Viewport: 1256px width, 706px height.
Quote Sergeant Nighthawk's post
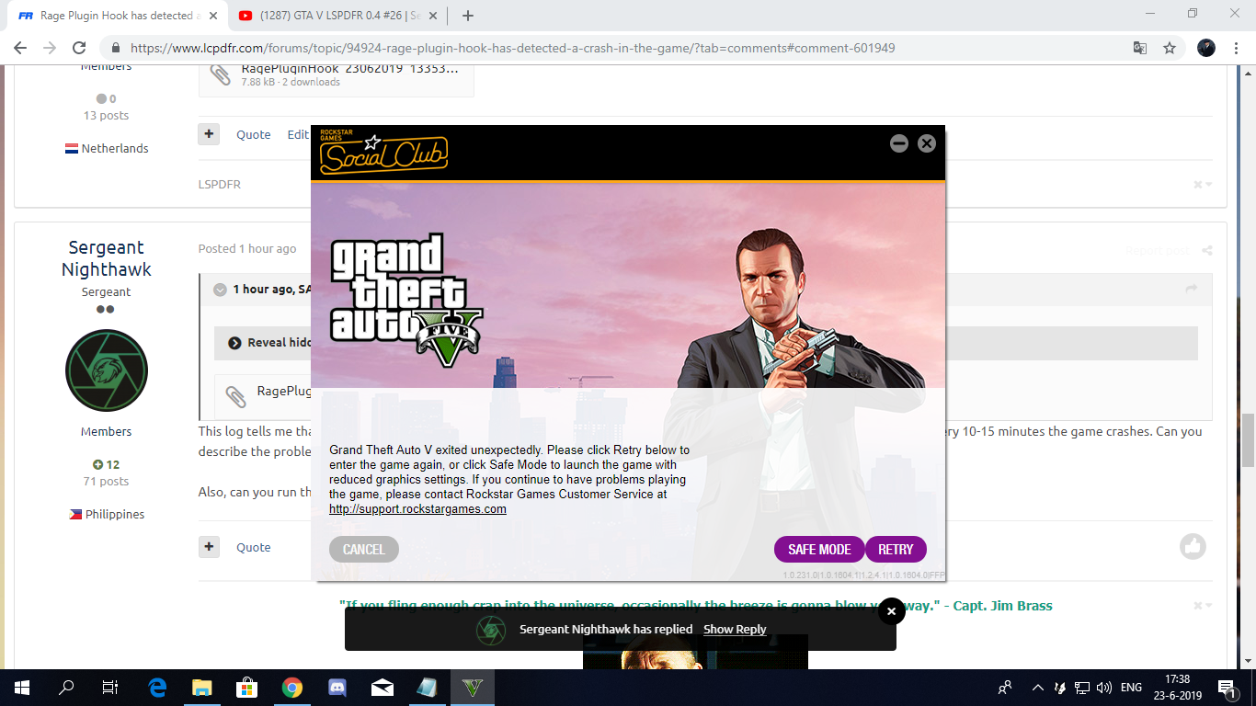(x=254, y=547)
